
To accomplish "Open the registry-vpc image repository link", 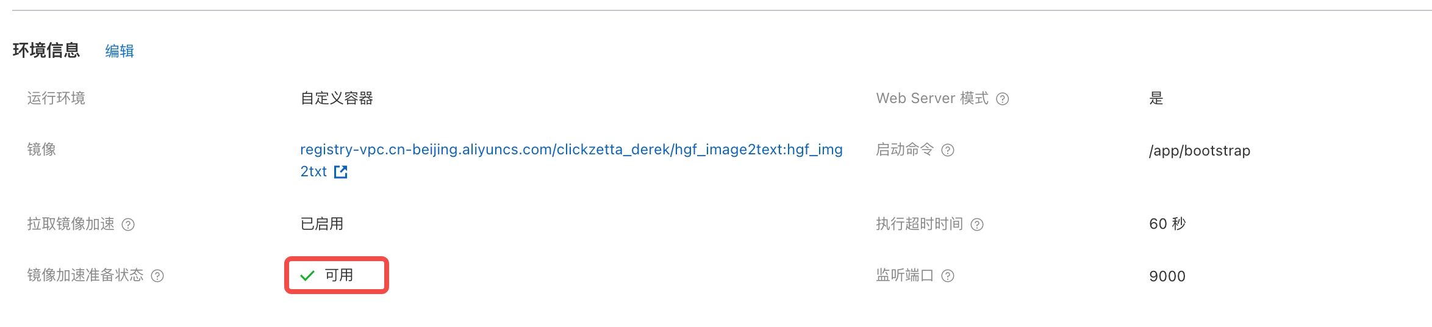I will click(x=571, y=149).
